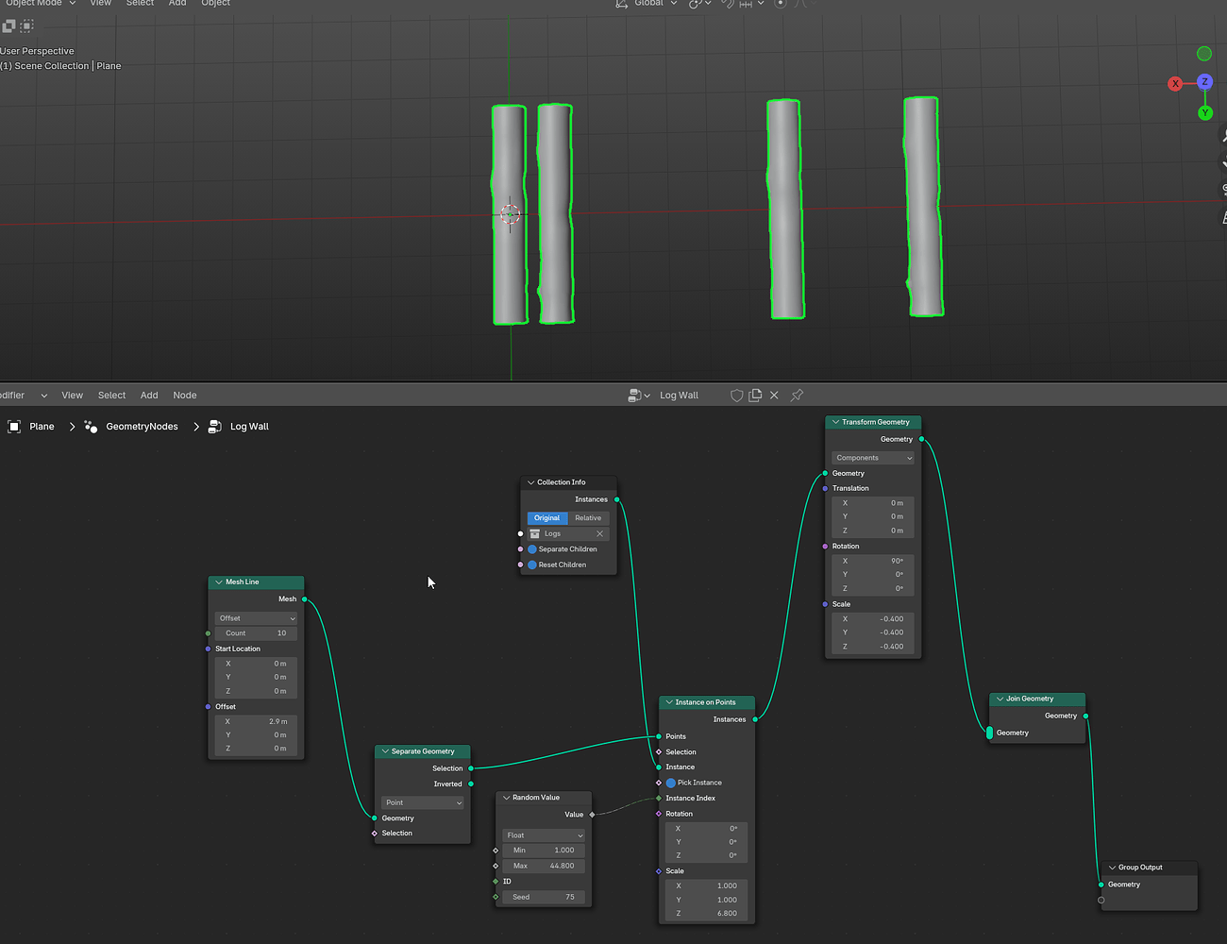Image resolution: width=1227 pixels, height=944 pixels.
Task: Click the Log Wall breadcrumb node icon
Action: [x=215, y=427]
